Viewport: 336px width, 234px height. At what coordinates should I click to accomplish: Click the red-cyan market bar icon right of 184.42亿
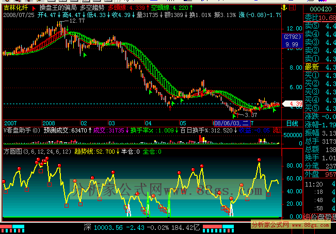[218, 228]
